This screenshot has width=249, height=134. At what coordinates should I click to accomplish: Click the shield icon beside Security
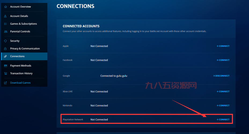click(5, 41)
